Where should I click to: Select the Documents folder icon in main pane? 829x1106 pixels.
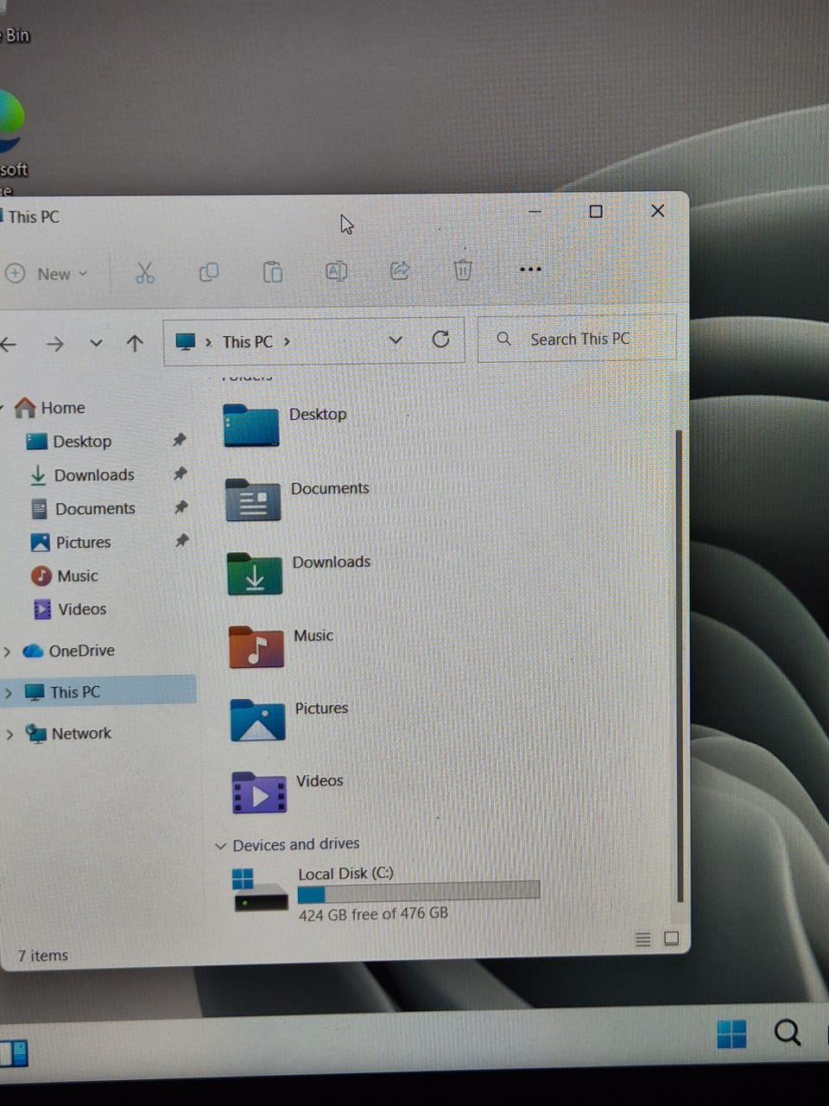point(253,499)
